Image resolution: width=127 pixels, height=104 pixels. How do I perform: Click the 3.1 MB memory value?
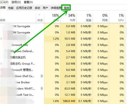coord(71,82)
